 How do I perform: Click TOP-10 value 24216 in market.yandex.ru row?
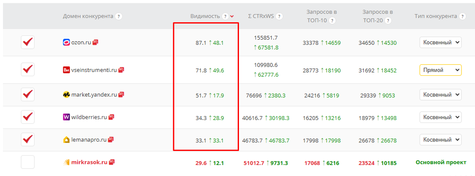pos(312,96)
